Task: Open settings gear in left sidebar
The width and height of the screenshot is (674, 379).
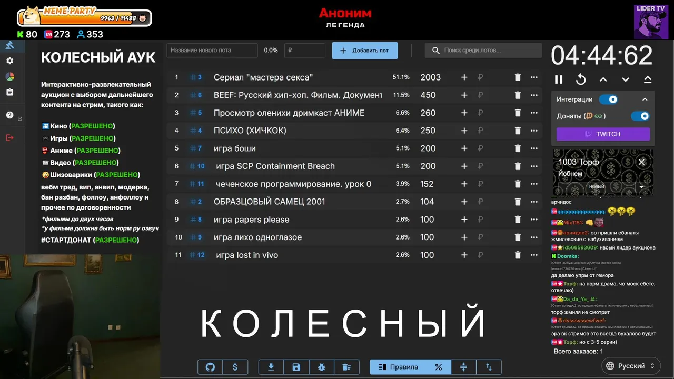Action: 9,61
